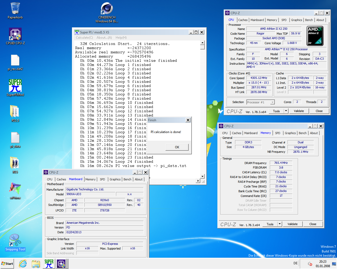
Task: Open About tab in Mainboard CPU-Z window
Action: coord(139,179)
